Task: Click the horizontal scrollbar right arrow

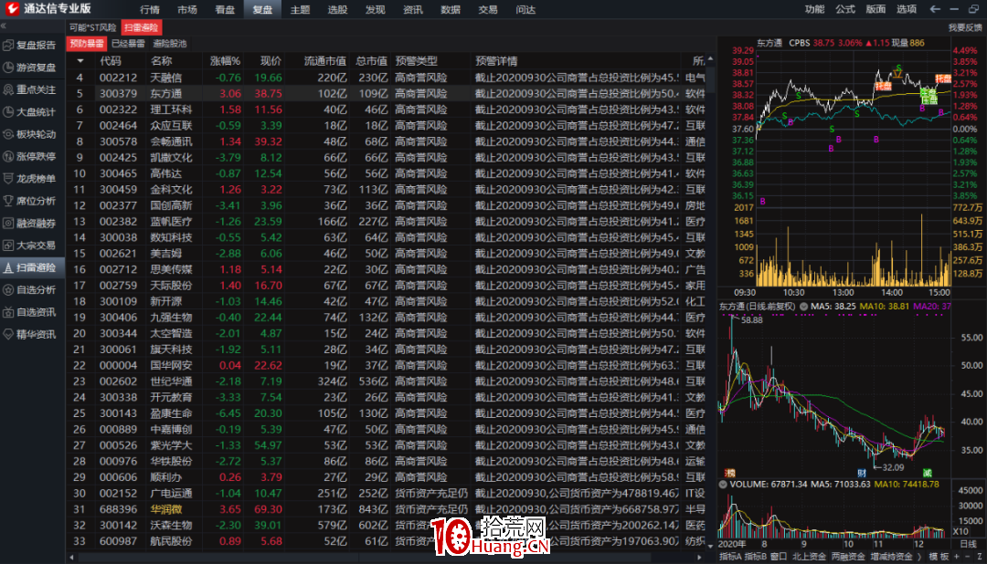Action: tap(699, 557)
